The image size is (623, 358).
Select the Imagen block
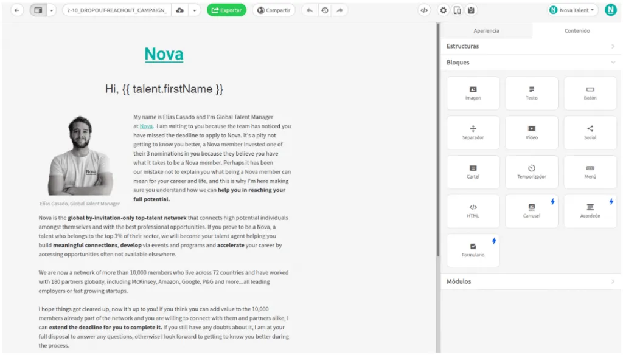point(473,93)
